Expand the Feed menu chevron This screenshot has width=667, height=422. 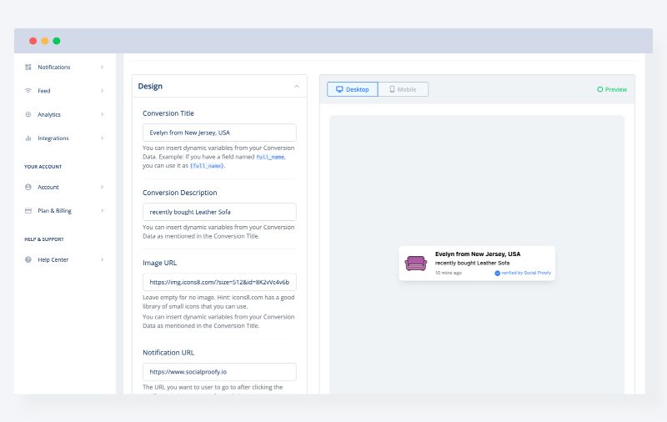[102, 91]
